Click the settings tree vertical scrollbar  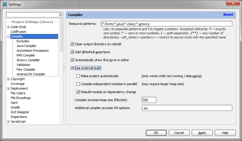click(61, 35)
